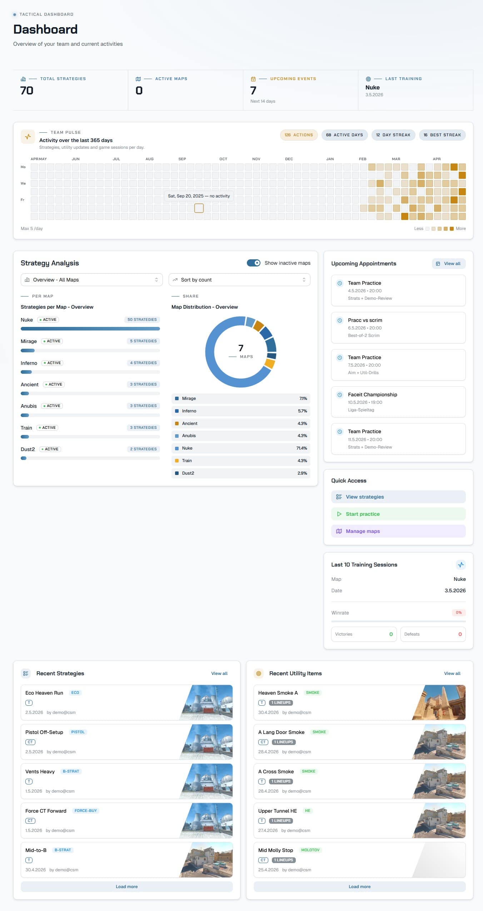Viewport: 483px width, 911px height.
Task: Click View all in Upcoming Appointments
Action: (449, 264)
